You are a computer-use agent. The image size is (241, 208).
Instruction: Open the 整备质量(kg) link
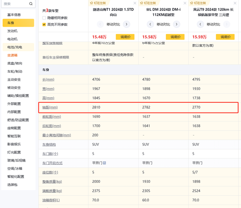(52, 182)
